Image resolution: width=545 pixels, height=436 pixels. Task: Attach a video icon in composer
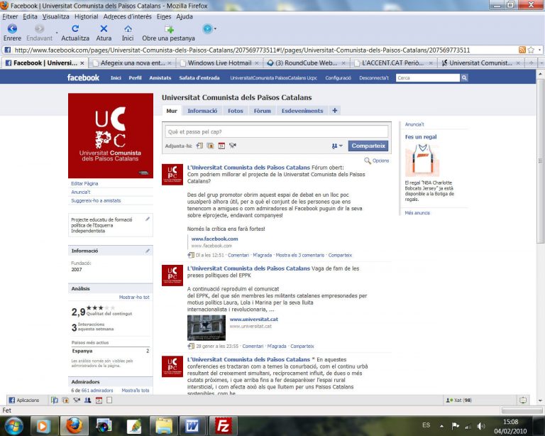(233, 146)
